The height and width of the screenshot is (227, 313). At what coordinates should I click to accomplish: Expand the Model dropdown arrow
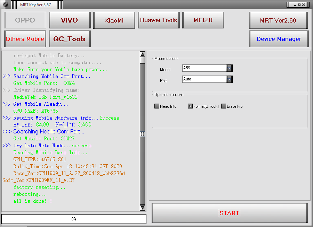(x=229, y=68)
